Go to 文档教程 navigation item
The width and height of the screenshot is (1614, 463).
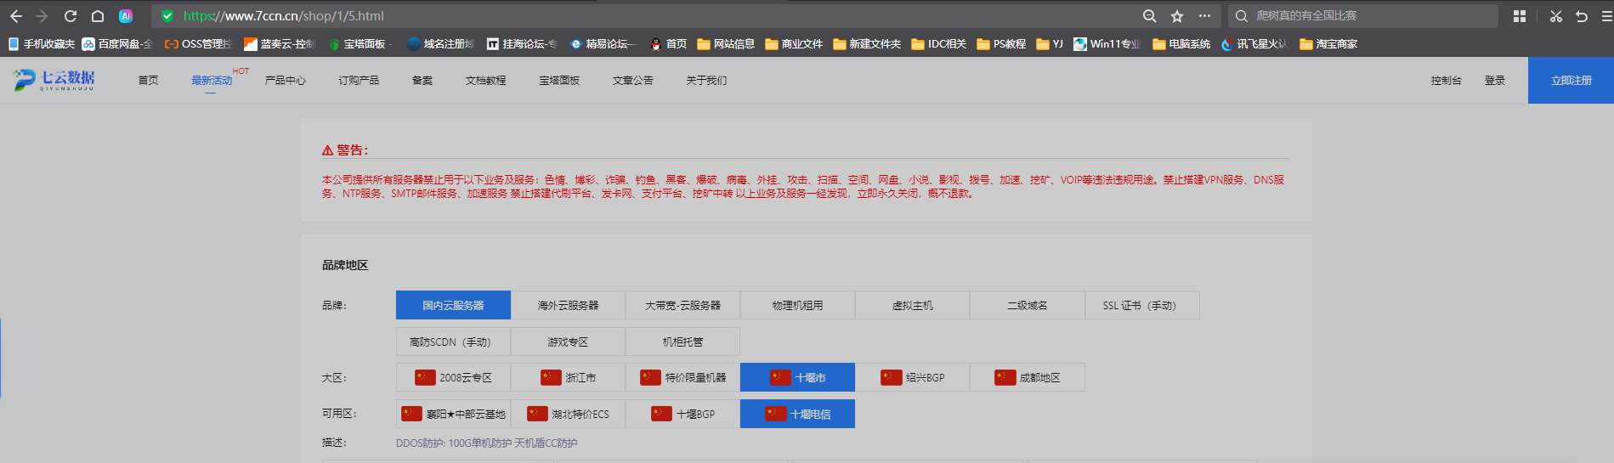pos(485,81)
